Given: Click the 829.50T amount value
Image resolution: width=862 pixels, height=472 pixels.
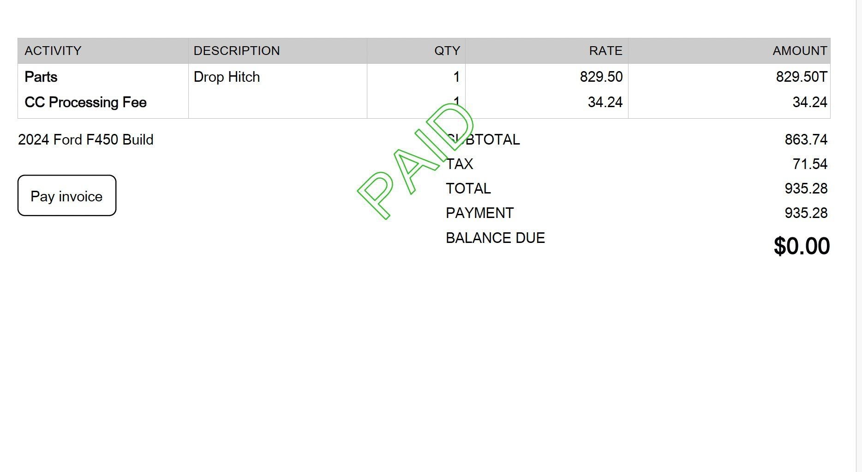Looking at the screenshot, I should 802,77.
